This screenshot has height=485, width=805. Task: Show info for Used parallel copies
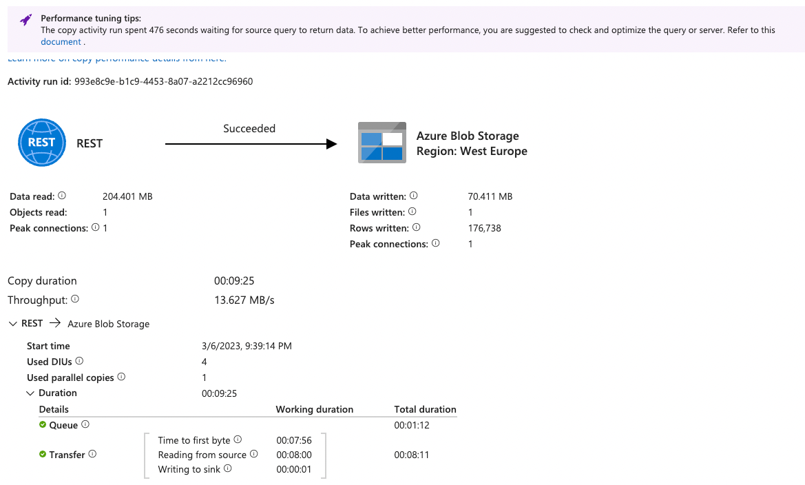pyautogui.click(x=121, y=377)
